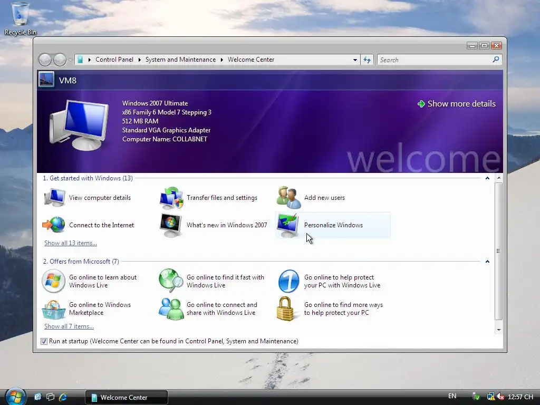Click the blue OneCare number-one icon

(288, 281)
